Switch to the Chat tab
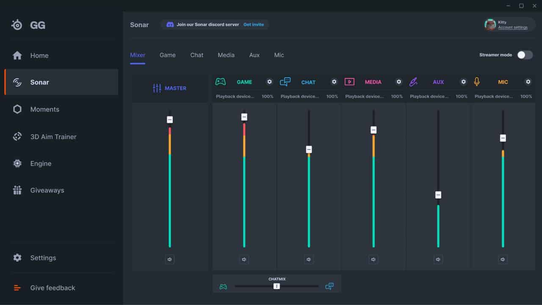 coord(197,55)
